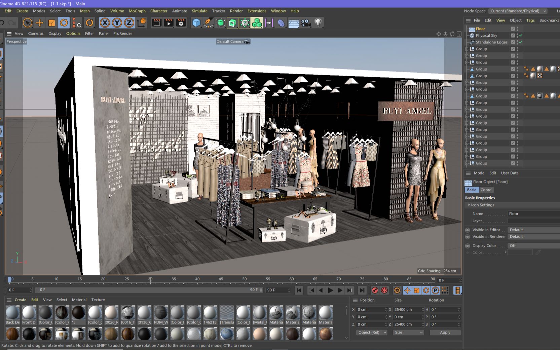Disable the green checkmark on Standalone Edges
Viewport: 560px width, 350px height.
click(521, 42)
